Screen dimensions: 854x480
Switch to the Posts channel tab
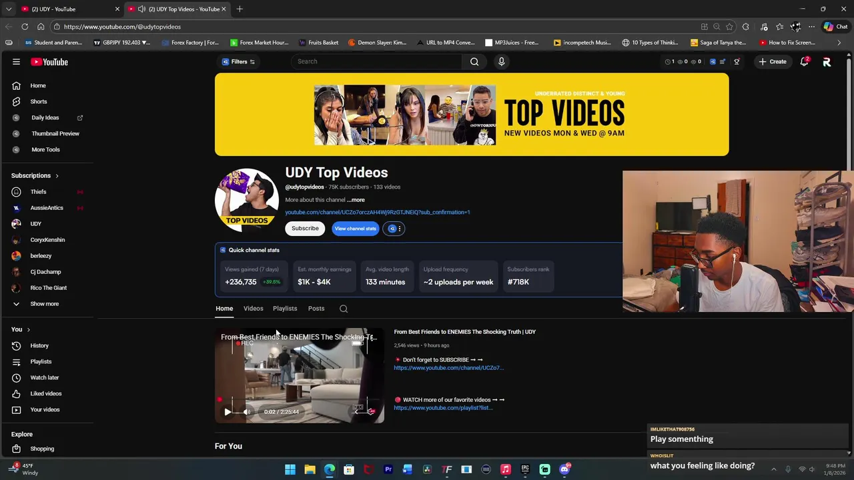click(x=316, y=309)
